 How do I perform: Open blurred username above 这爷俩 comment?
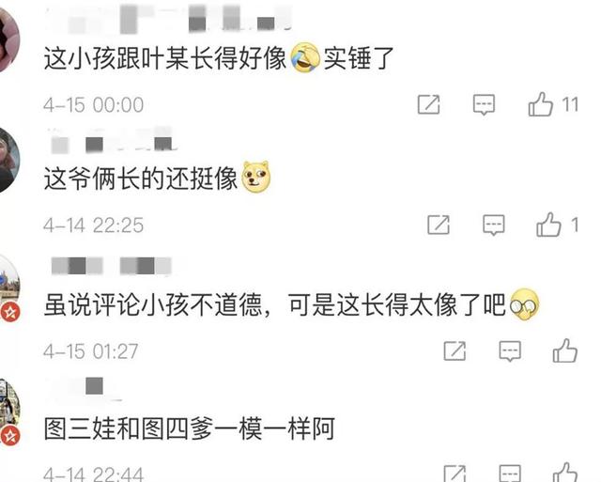point(115,144)
